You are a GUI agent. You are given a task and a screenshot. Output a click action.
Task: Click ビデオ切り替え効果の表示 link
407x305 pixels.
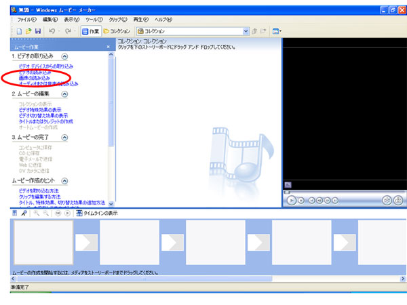(x=43, y=116)
